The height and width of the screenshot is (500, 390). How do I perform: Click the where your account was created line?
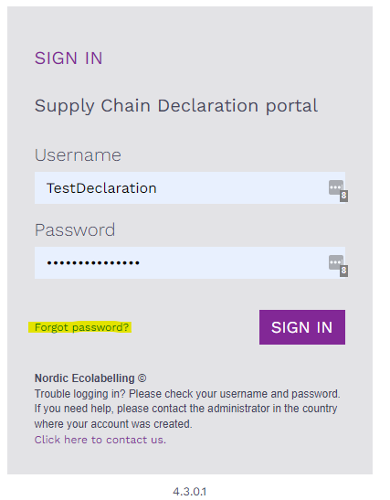pos(113,424)
